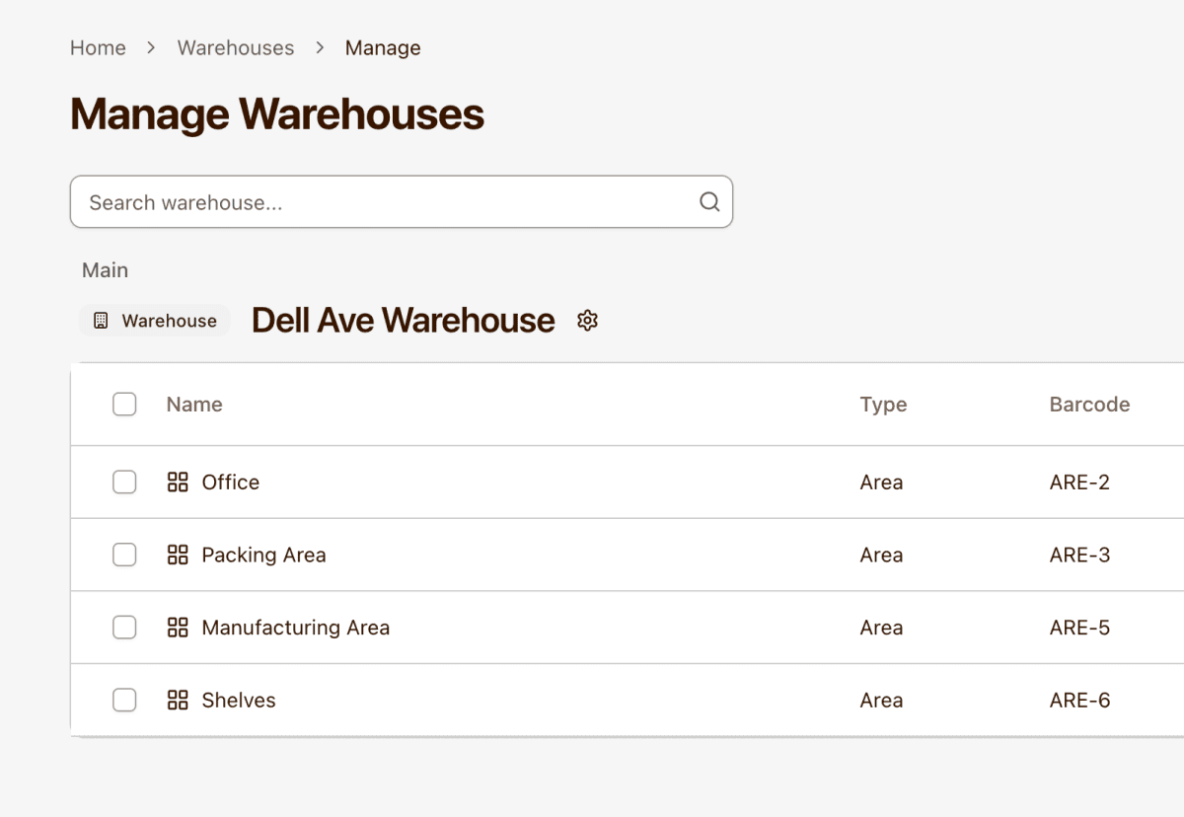This screenshot has height=817, width=1184.
Task: Focus the Search warehouse field
Action: [402, 202]
